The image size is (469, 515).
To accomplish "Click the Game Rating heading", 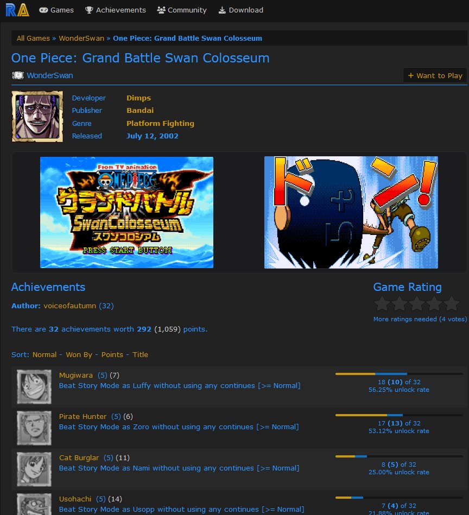I will [407, 288].
